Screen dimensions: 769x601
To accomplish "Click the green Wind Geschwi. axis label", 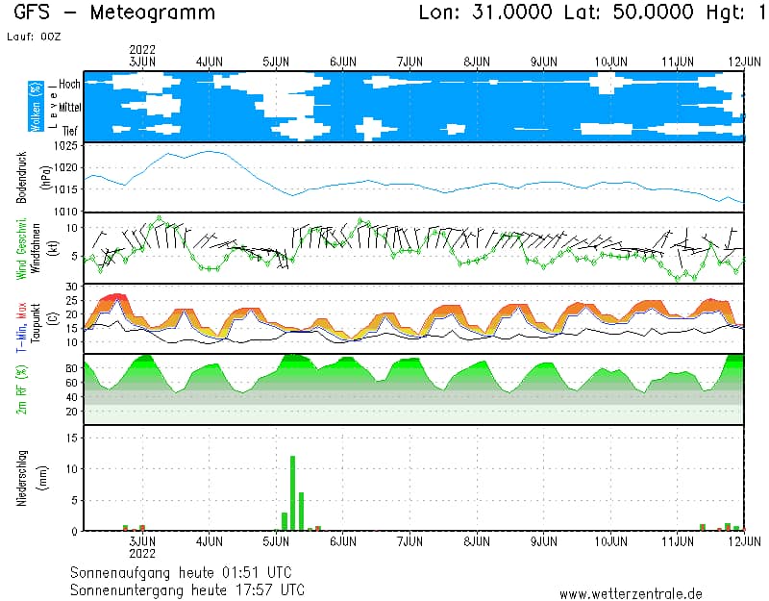I will point(22,248).
